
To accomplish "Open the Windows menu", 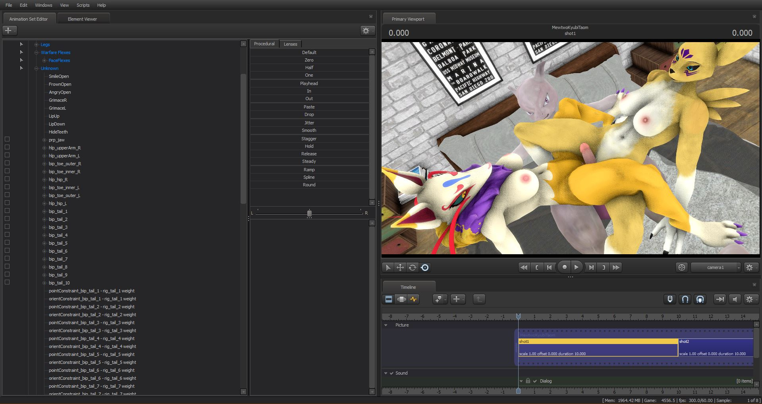I will 44,5.
